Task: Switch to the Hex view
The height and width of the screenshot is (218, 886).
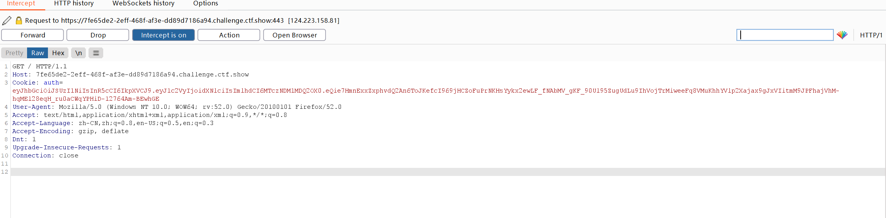Action: pyautogui.click(x=58, y=53)
